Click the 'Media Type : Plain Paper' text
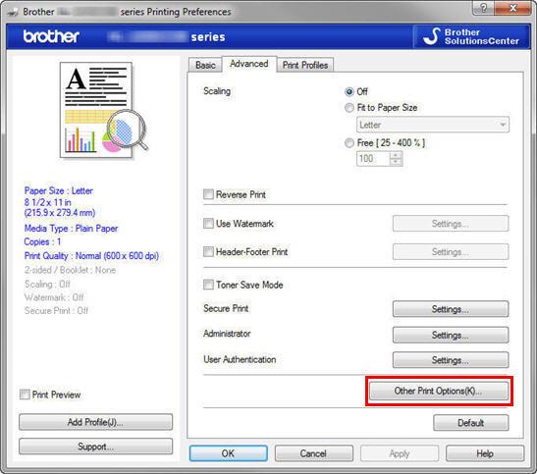 (x=71, y=229)
